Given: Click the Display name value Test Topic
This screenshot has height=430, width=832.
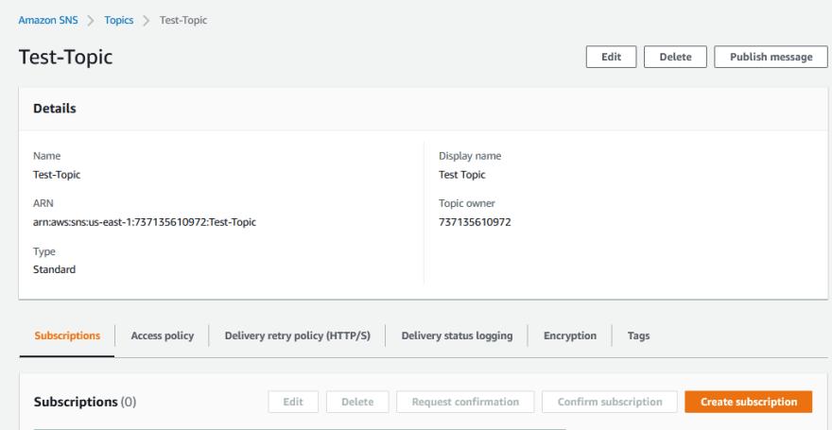Looking at the screenshot, I should [x=462, y=175].
